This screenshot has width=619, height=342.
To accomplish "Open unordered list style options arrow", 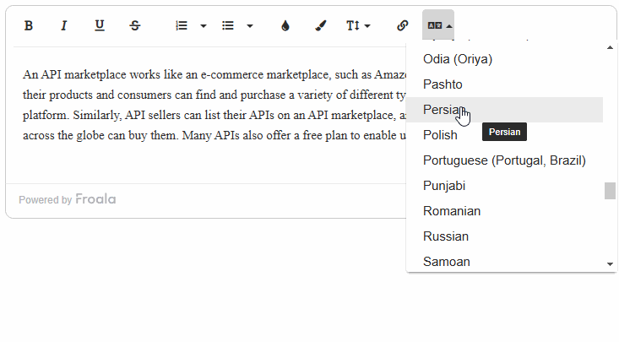I will (249, 26).
